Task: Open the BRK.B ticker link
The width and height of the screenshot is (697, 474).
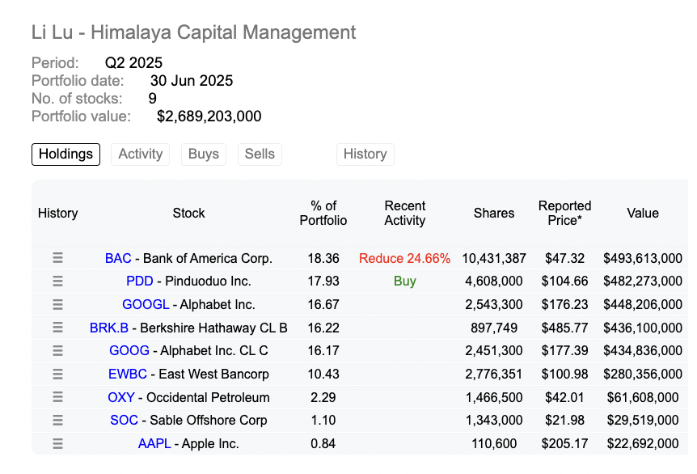Action: click(108, 328)
